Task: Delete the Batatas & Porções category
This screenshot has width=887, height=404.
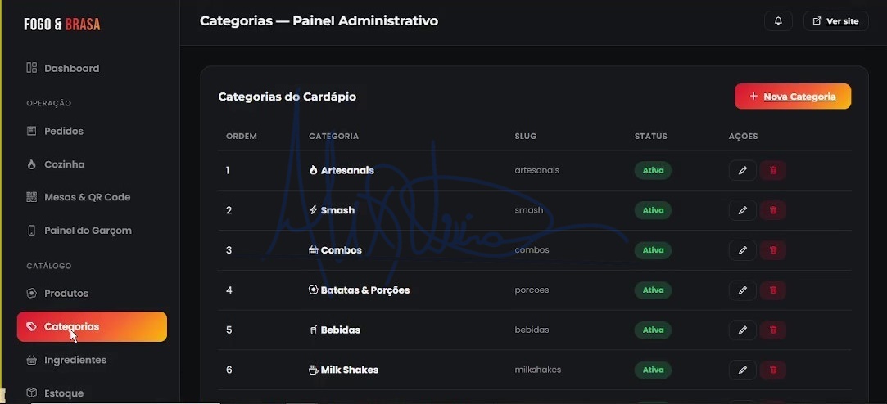Action: tap(772, 290)
